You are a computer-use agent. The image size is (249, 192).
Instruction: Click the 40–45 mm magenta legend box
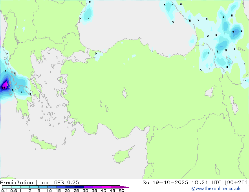(x=106, y=187)
